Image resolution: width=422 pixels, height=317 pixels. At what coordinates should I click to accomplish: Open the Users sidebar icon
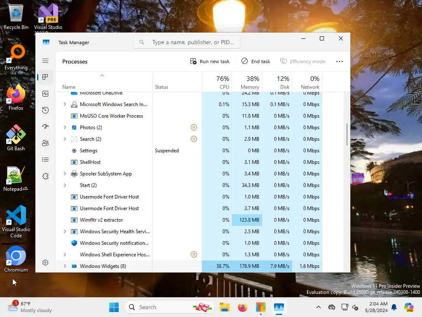[45, 143]
